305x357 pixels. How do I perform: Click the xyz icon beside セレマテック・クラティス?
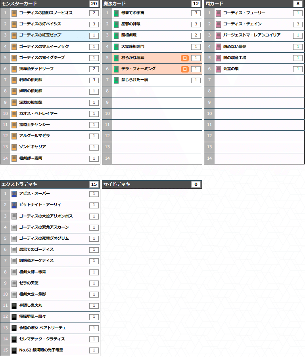coord(14,339)
